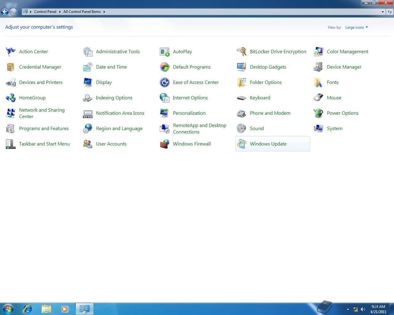This screenshot has height=315, width=394.
Task: Open the HomeGroup spheres icon
Action: click(11, 98)
